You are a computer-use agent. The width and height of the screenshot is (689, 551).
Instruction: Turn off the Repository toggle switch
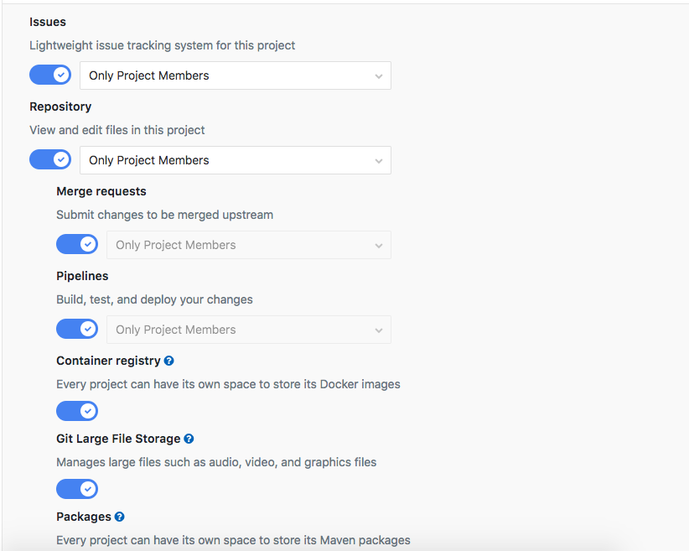pos(50,159)
